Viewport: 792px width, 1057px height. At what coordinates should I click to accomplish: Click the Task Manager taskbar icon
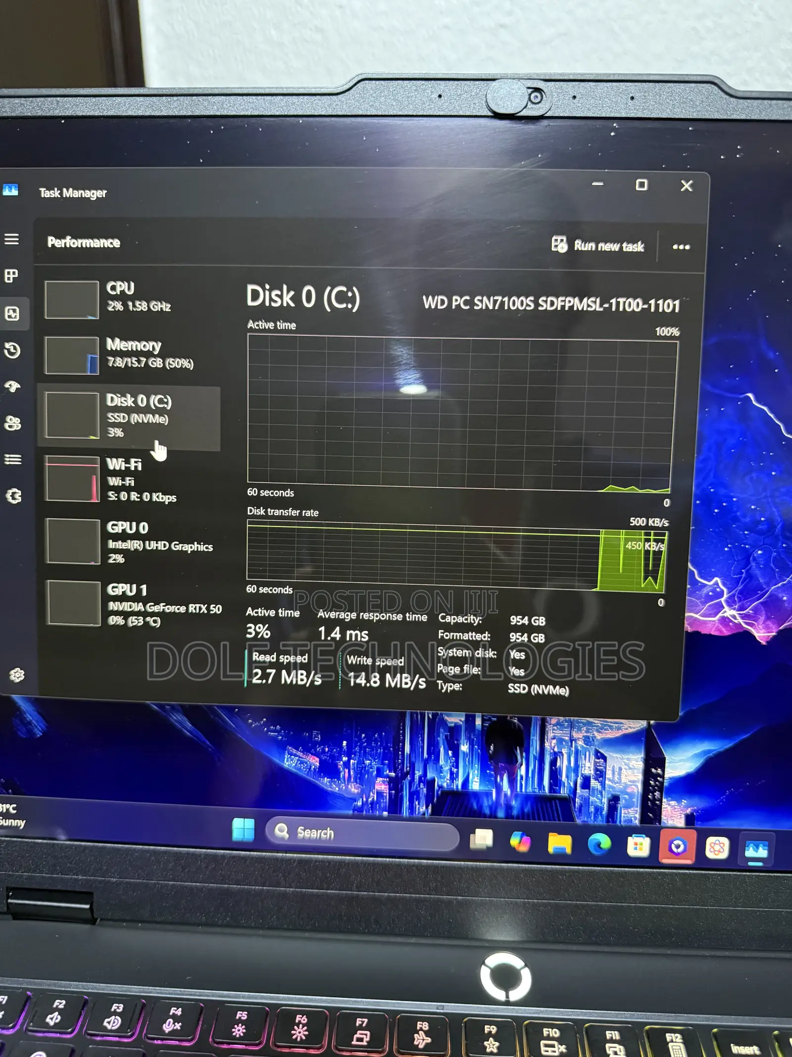point(756,850)
